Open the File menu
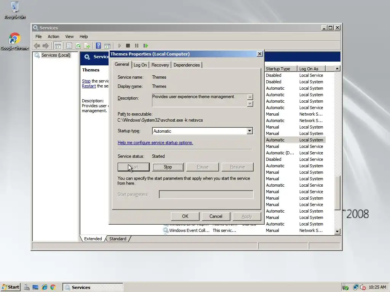The height and width of the screenshot is (292, 390). 38,36
